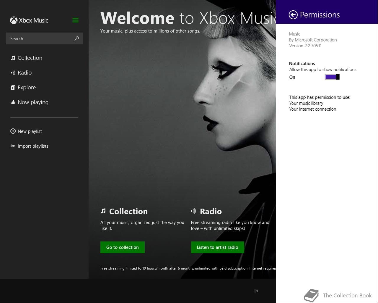This screenshot has height=303, width=378.
Task: Click the Xbox Music title text
Action: coord(33,20)
